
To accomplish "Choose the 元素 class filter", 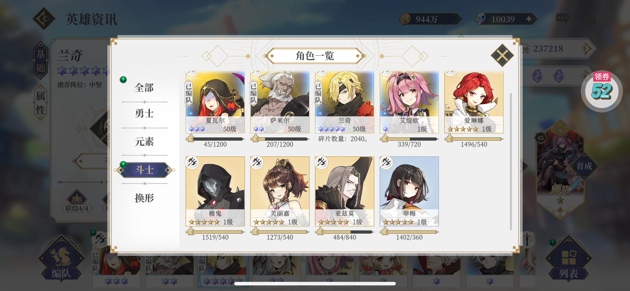I will (144, 142).
